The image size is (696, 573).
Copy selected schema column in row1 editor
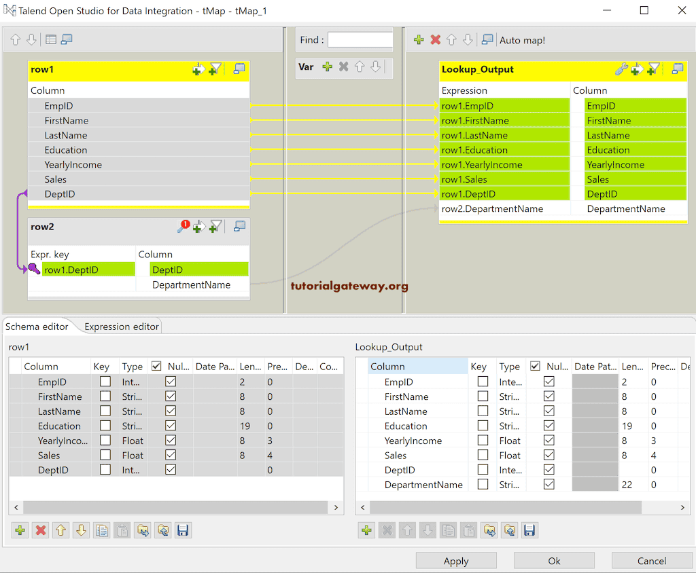coord(101,530)
